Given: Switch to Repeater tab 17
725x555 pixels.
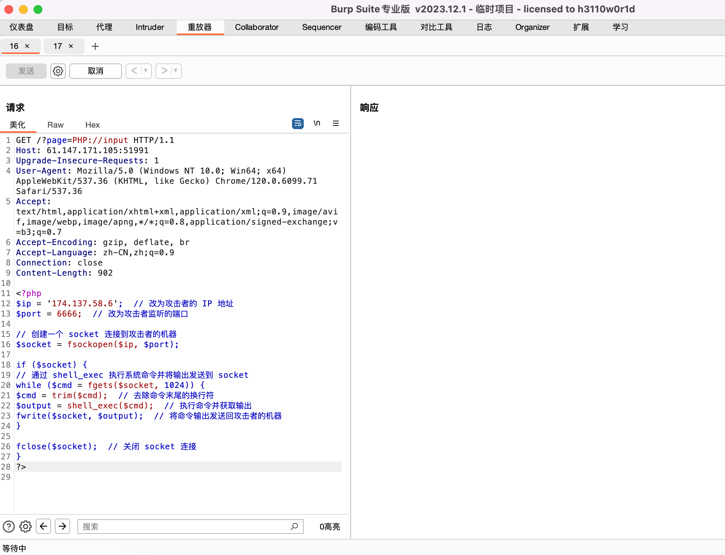Looking at the screenshot, I should point(57,46).
